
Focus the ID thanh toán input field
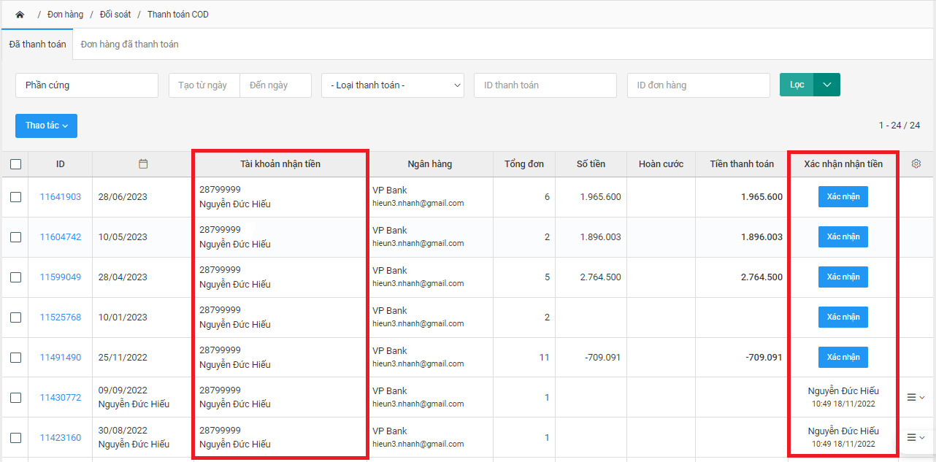[x=545, y=85]
